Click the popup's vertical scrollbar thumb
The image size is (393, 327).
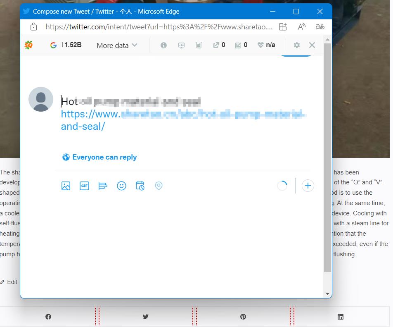[327, 158]
